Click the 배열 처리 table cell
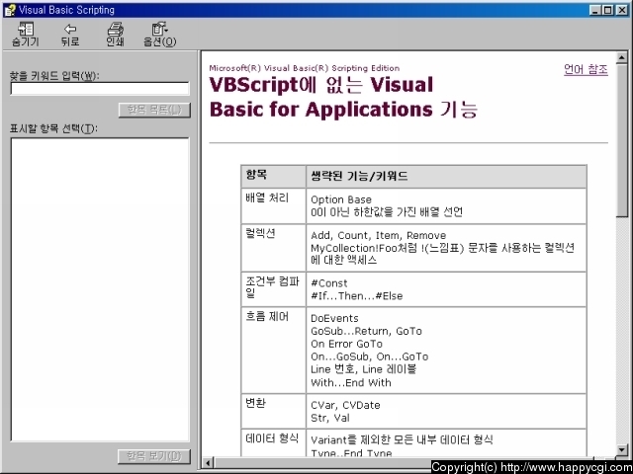The height and width of the screenshot is (474, 633). coord(273,205)
